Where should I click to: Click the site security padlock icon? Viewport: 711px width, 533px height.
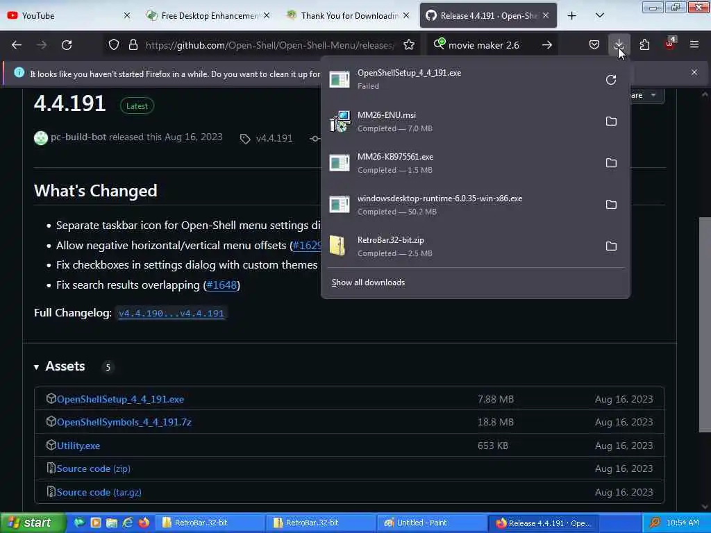pyautogui.click(x=133, y=45)
